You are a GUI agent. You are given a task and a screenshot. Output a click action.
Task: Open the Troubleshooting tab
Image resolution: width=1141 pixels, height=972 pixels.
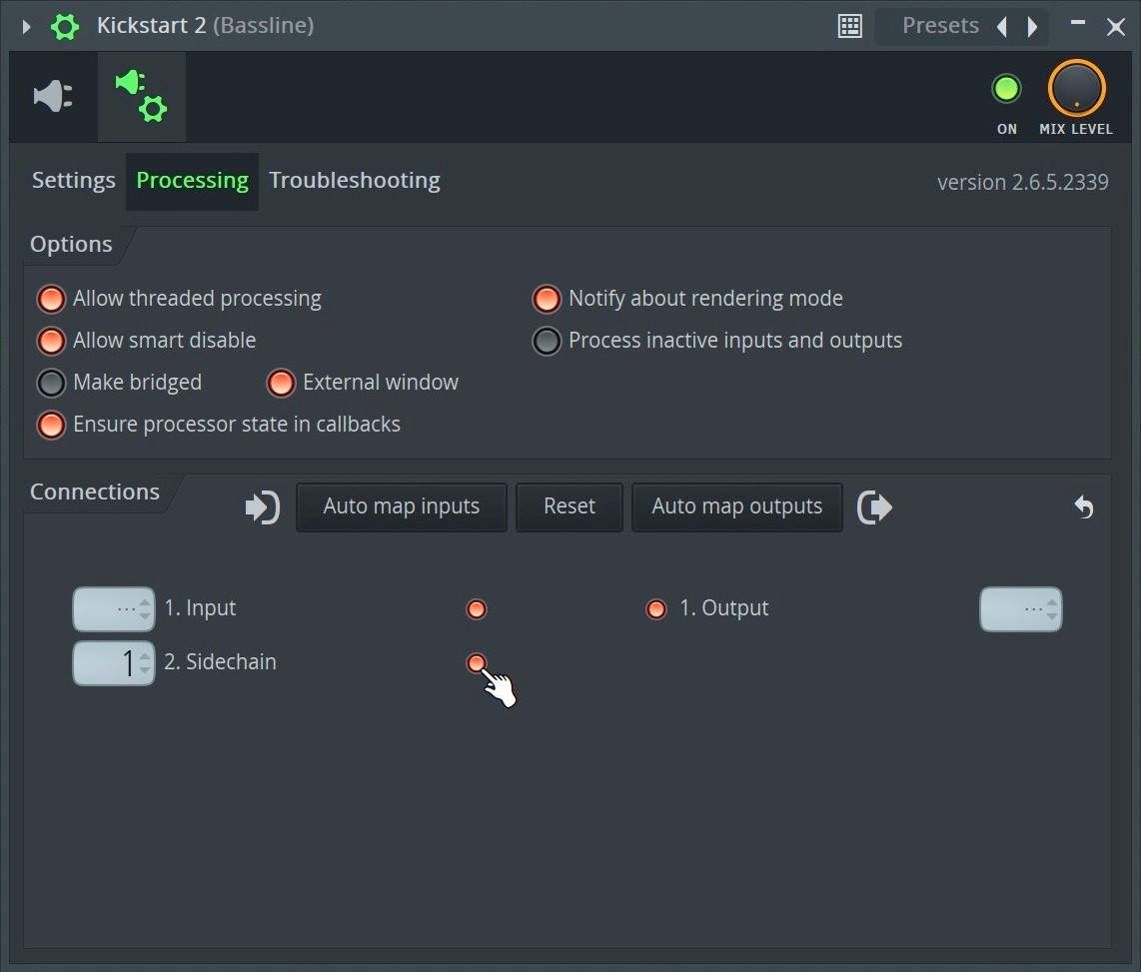pos(355,181)
